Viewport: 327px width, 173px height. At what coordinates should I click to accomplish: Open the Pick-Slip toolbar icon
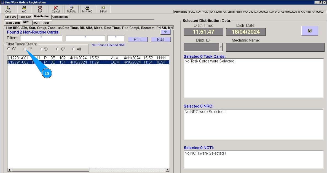tap(71, 9)
